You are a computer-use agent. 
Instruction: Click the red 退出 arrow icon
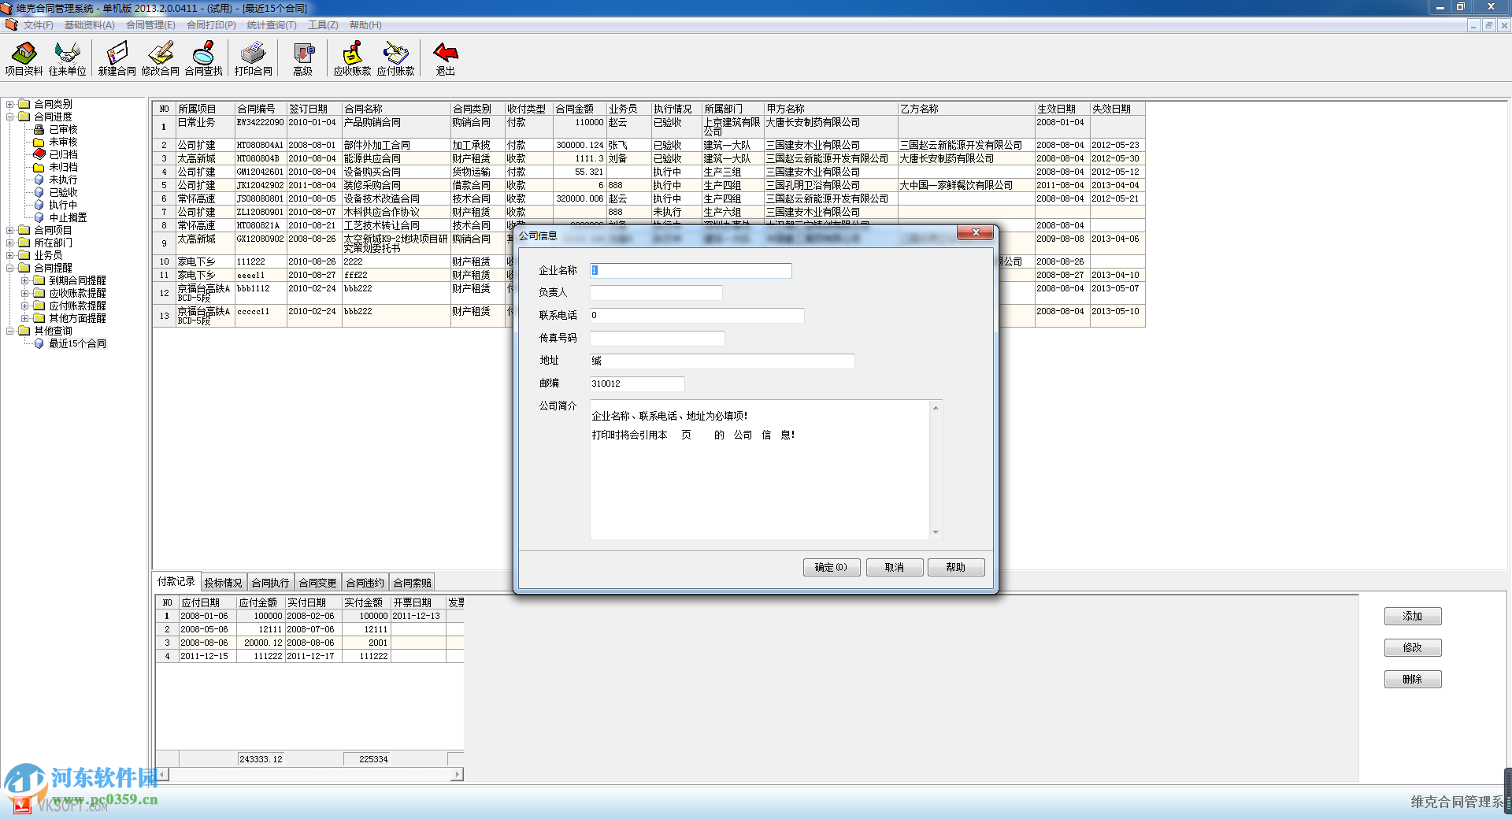446,58
